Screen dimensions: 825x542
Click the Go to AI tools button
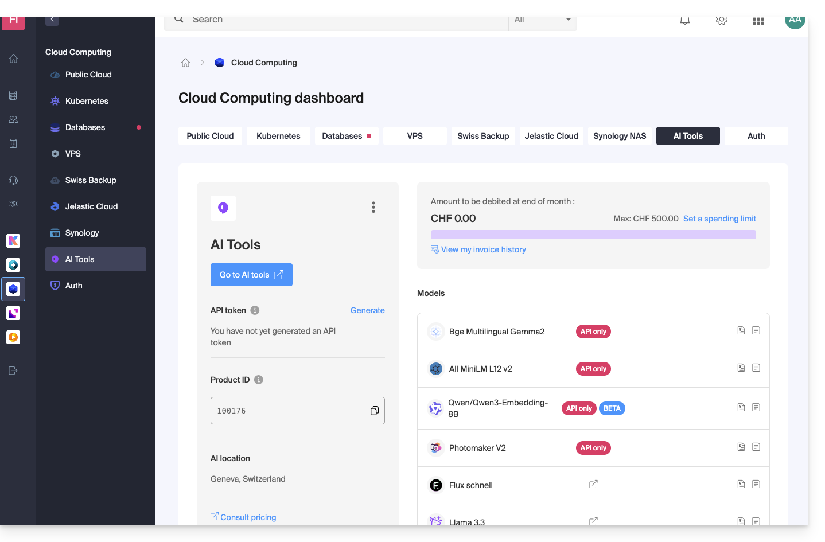click(251, 275)
